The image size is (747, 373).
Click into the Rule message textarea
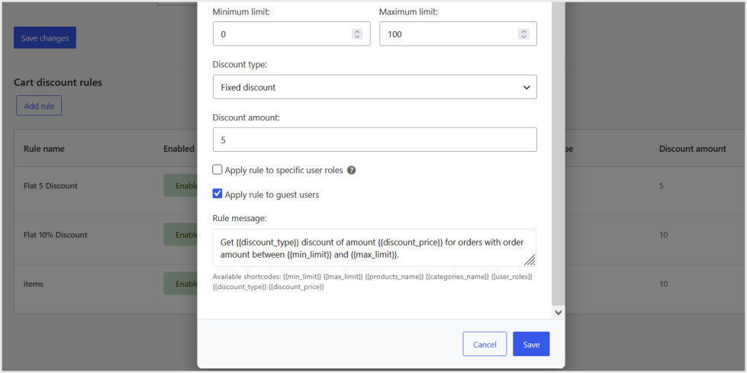coord(375,248)
